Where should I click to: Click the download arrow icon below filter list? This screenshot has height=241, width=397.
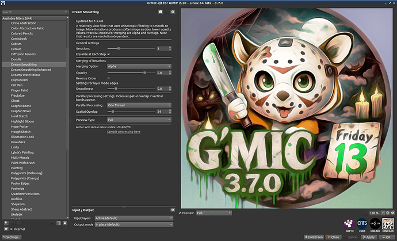point(65,223)
